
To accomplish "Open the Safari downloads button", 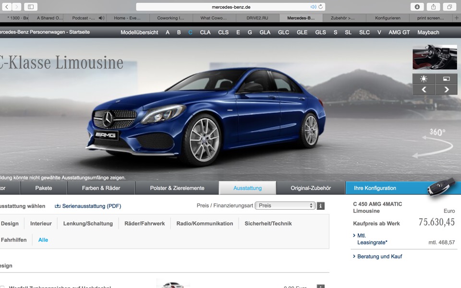I will click(417, 7).
